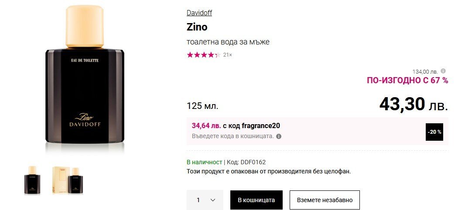Click the "ПО-ИЗГОДНО С 67 %" savings label
The width and height of the screenshot is (465, 210).
(407, 80)
